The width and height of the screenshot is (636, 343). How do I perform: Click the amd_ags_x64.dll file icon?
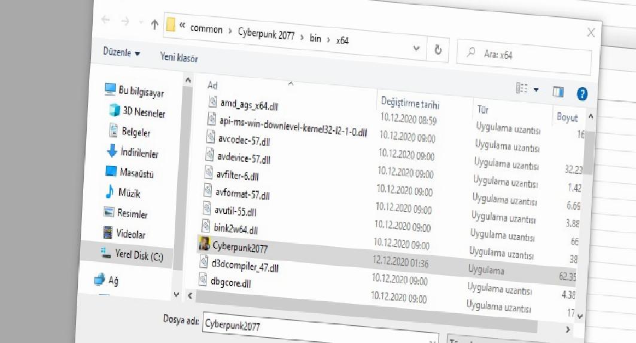[212, 101]
